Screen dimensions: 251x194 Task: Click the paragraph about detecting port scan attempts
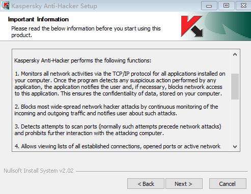118,130
